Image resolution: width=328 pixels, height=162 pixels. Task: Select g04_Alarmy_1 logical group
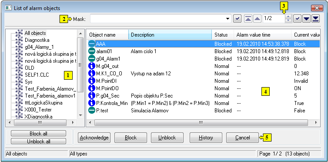click(x=39, y=47)
